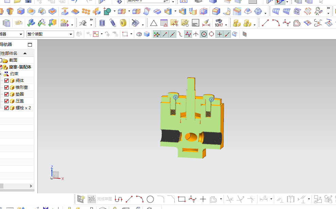Open the dropdown arrow beside the Unite tool
The image size is (336, 209).
tap(114, 11)
